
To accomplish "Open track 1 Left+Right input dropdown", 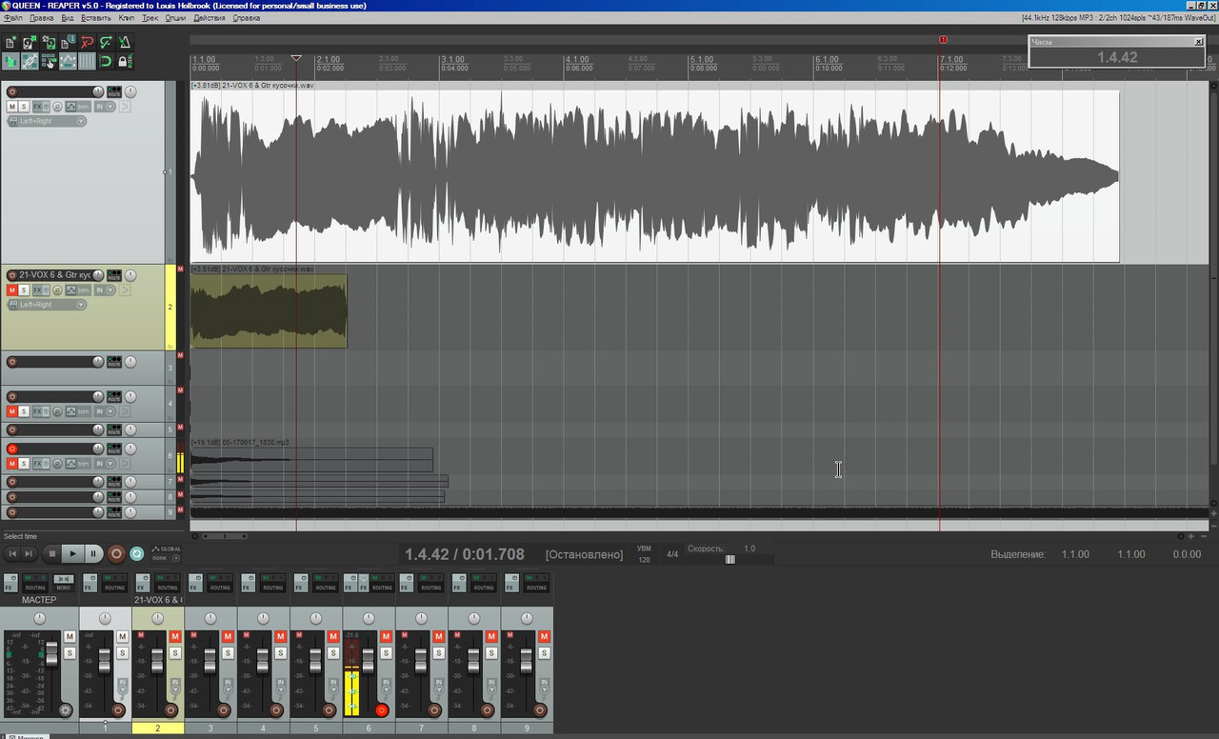I will [x=47, y=121].
